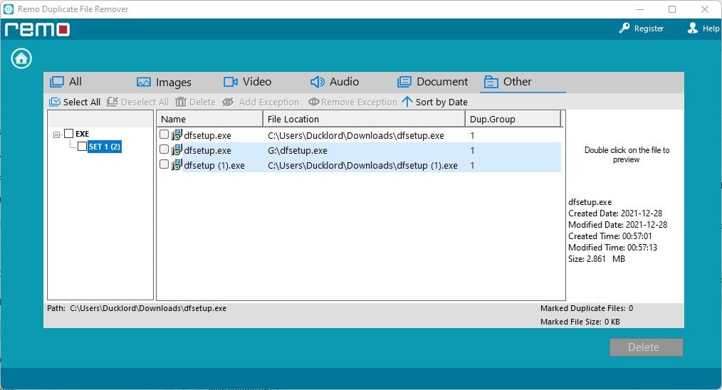This screenshot has width=722, height=390.
Task: Click the Select All checkmark icon
Action: pyautogui.click(x=55, y=102)
